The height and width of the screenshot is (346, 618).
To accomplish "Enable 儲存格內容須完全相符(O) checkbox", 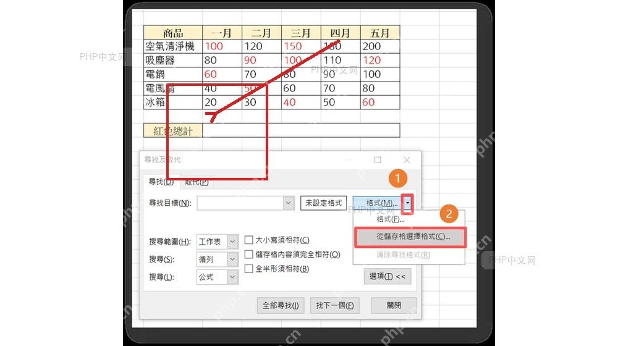I will click(x=248, y=254).
